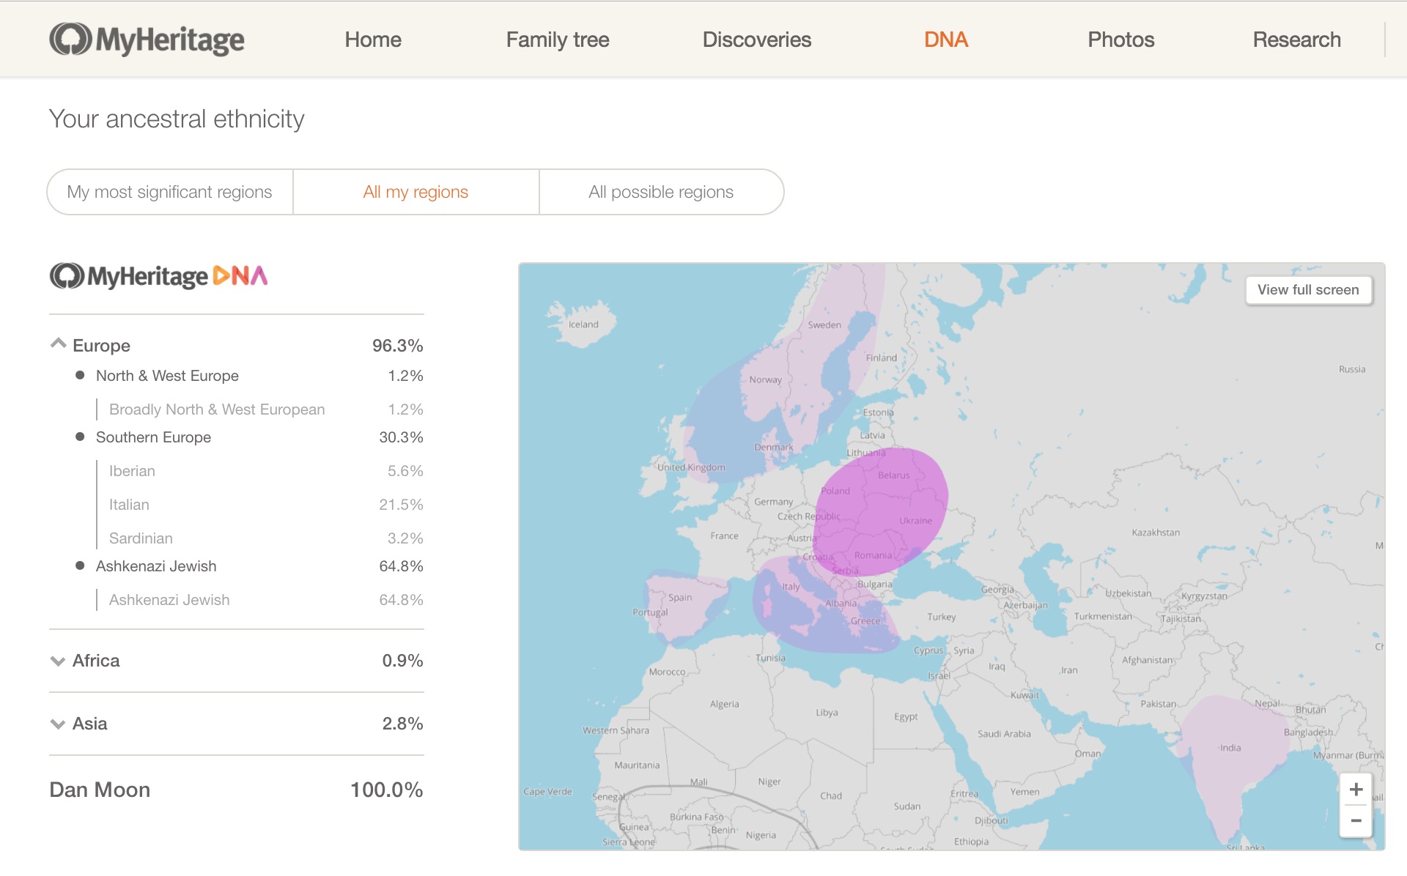Zoom out the map with minus button
This screenshot has height=876, width=1407.
pyautogui.click(x=1356, y=821)
